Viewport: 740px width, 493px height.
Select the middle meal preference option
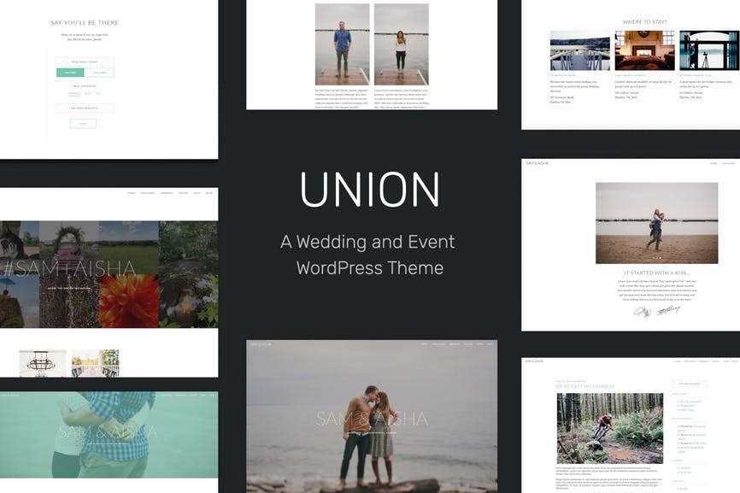88,93
